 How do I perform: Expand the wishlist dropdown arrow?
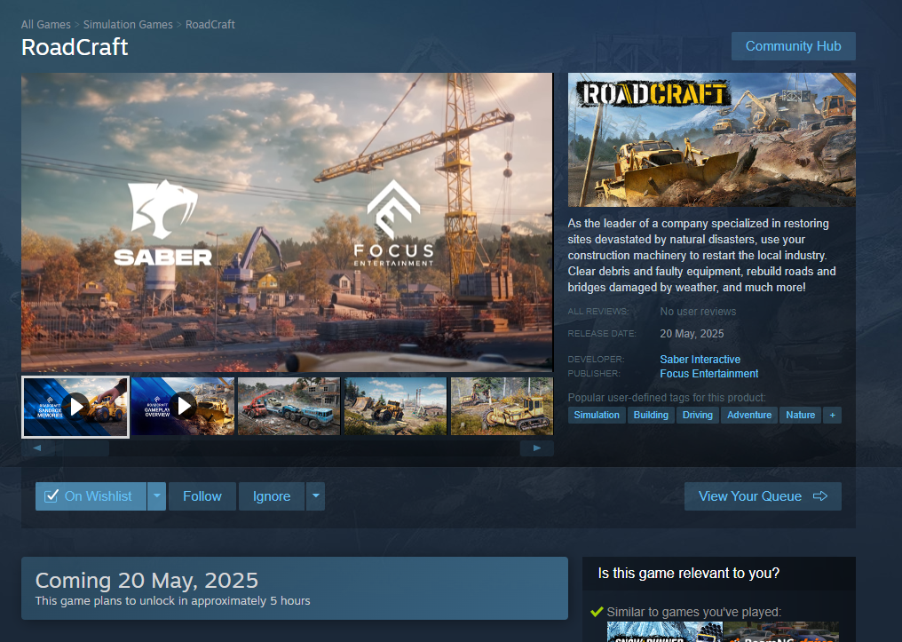(x=156, y=496)
